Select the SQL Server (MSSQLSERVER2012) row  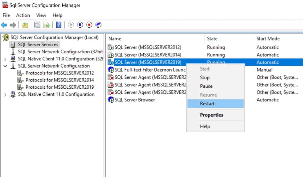click(205, 47)
